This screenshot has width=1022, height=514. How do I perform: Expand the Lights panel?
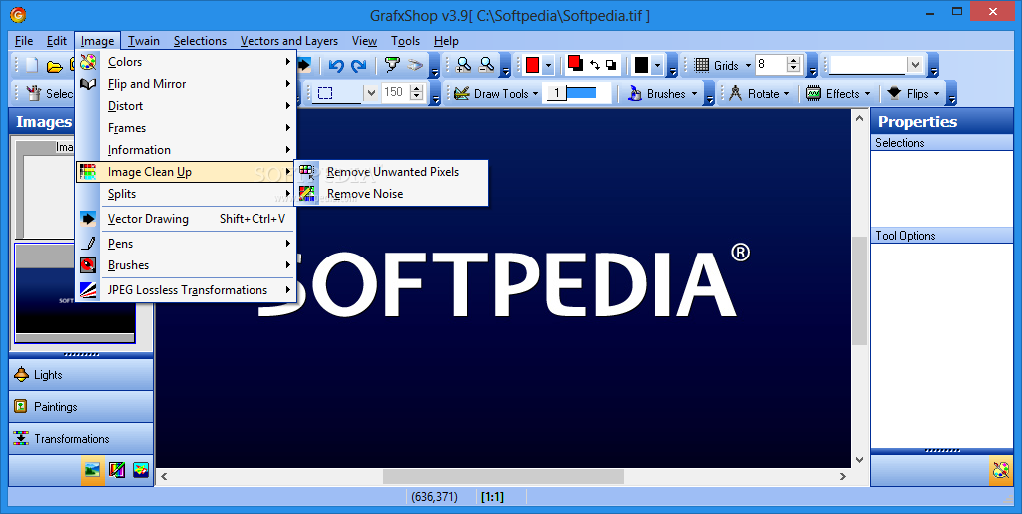pyautogui.click(x=81, y=374)
